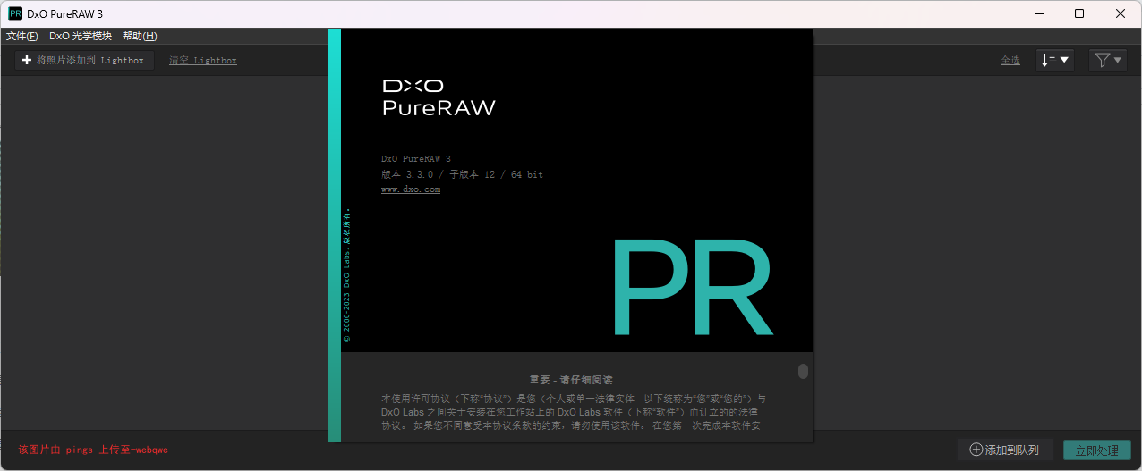Maximize the DxO PureRAW 3 window
This screenshot has width=1142, height=471.
(1080, 13)
